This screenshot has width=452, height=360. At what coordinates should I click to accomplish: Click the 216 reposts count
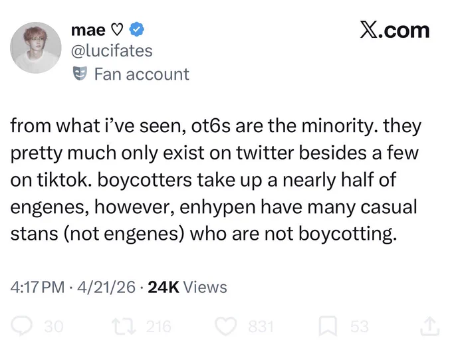click(159, 327)
